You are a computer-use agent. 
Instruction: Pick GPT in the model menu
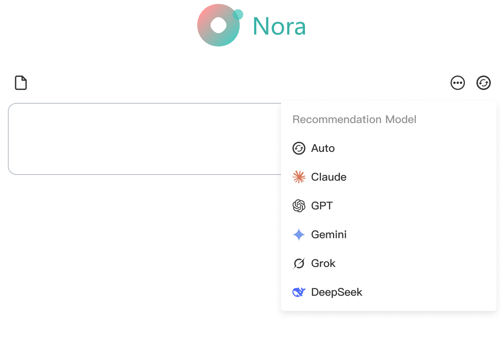(322, 206)
